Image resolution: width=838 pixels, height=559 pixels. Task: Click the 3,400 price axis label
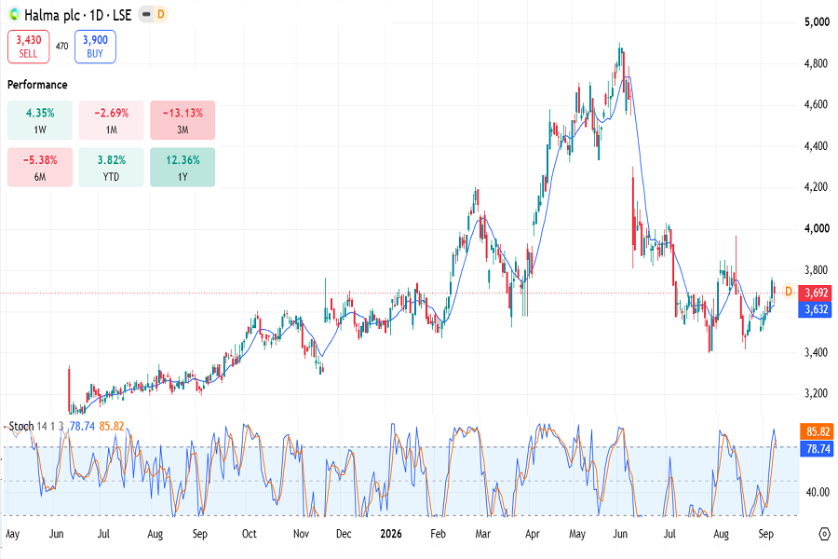tap(817, 352)
